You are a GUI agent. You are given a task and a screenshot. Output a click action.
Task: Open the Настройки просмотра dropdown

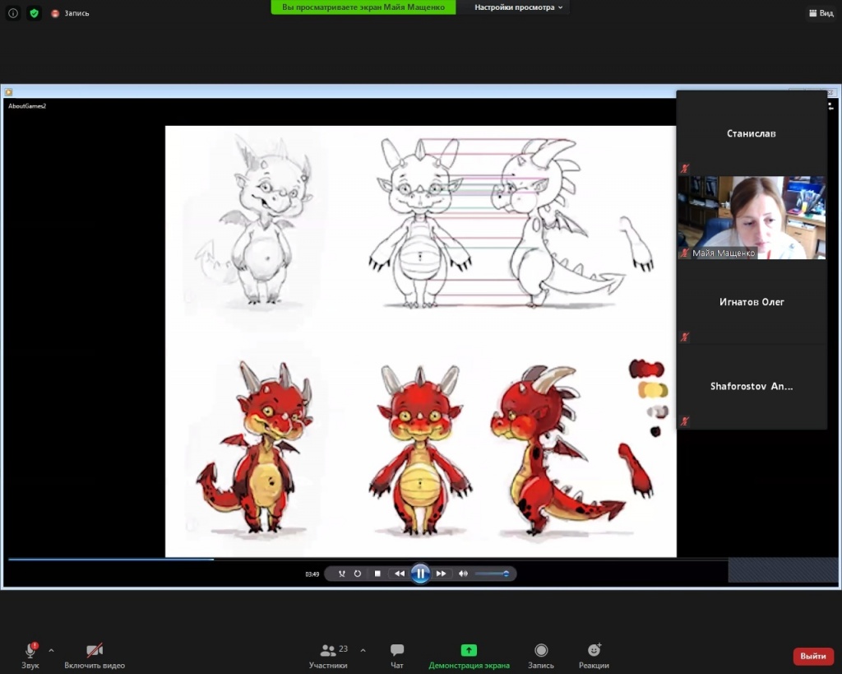tap(519, 7)
